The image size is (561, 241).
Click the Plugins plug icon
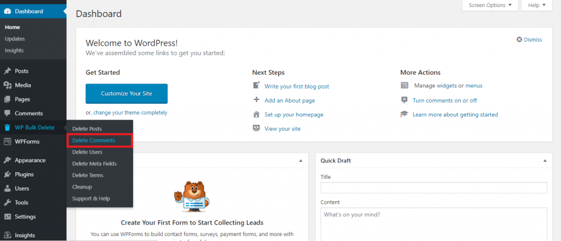(x=7, y=174)
